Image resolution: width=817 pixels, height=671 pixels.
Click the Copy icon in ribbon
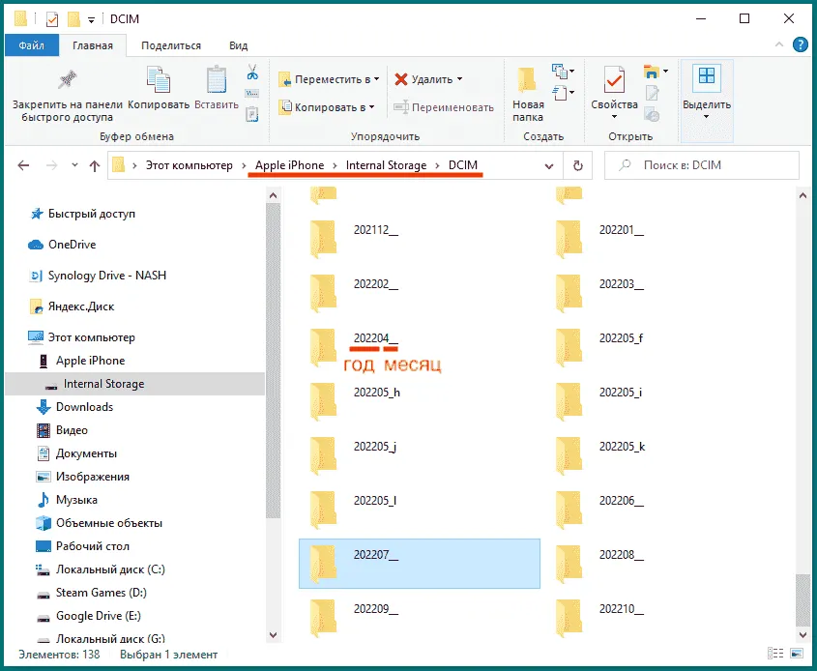coord(158,82)
